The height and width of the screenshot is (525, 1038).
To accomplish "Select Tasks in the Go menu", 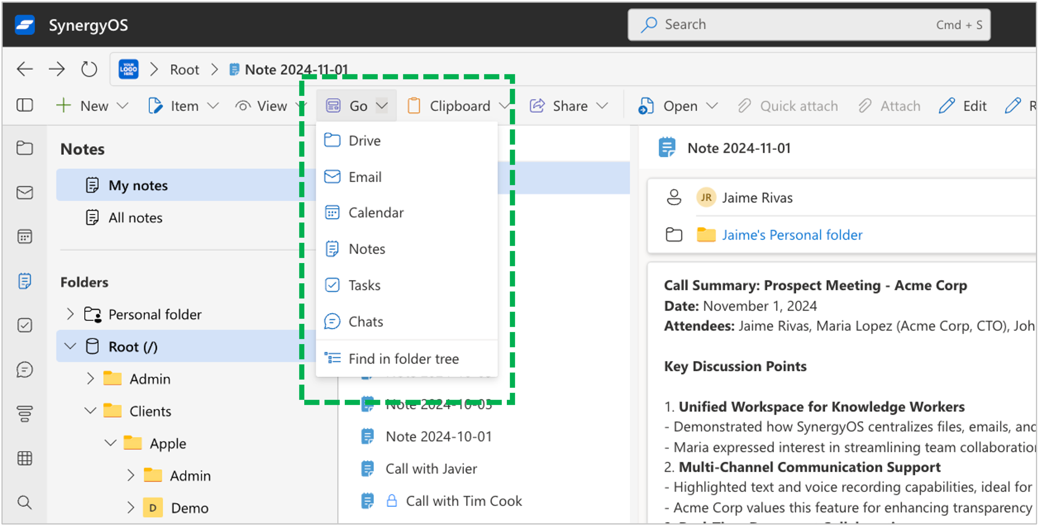I will tap(407, 285).
